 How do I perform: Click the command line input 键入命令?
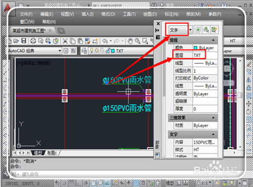point(126,174)
